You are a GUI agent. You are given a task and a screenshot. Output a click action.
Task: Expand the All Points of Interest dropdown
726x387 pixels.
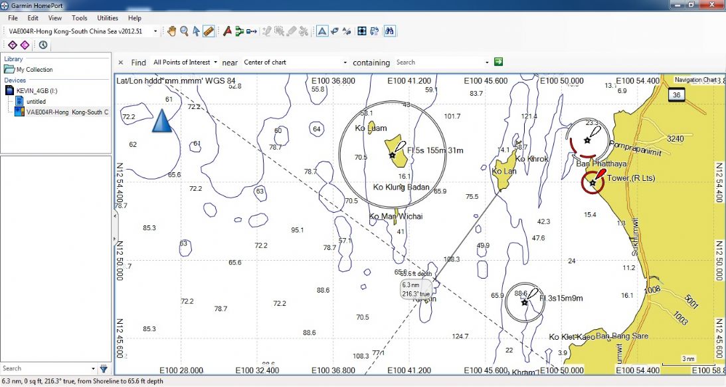click(185, 63)
